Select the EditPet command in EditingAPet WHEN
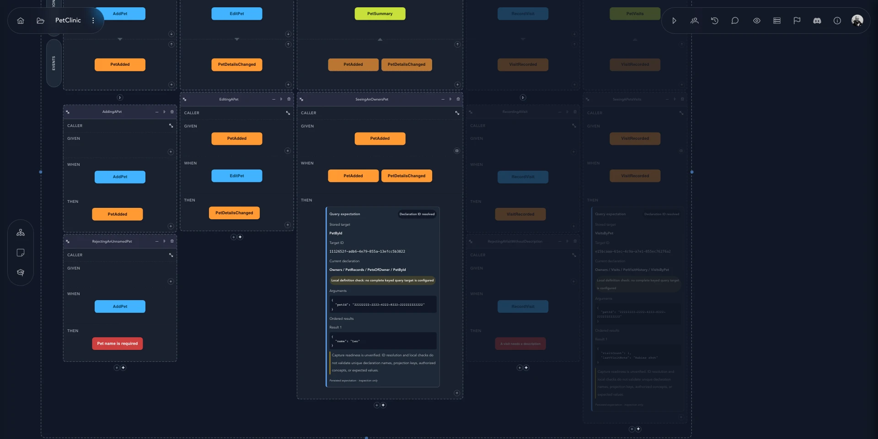Viewport: 878px width, 439px height. point(237,176)
